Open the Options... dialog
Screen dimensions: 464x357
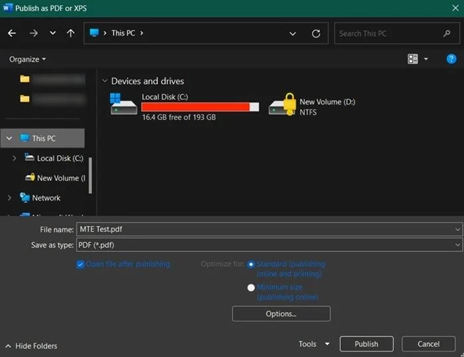(281, 313)
